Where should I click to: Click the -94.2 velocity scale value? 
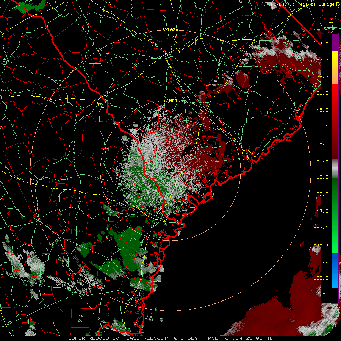coord(321,261)
